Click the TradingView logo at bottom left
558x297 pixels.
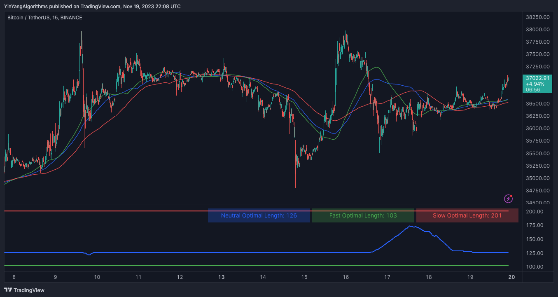click(x=24, y=290)
